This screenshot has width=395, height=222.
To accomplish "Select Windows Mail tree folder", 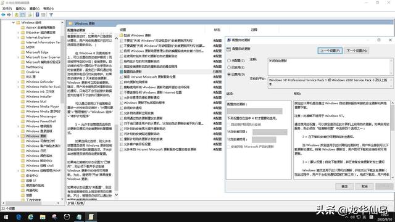I will click(36, 101).
